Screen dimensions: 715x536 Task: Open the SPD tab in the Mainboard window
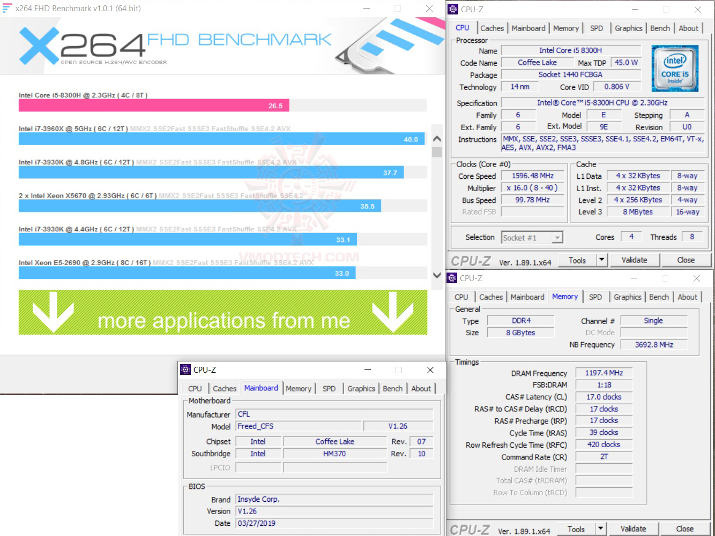[329, 389]
